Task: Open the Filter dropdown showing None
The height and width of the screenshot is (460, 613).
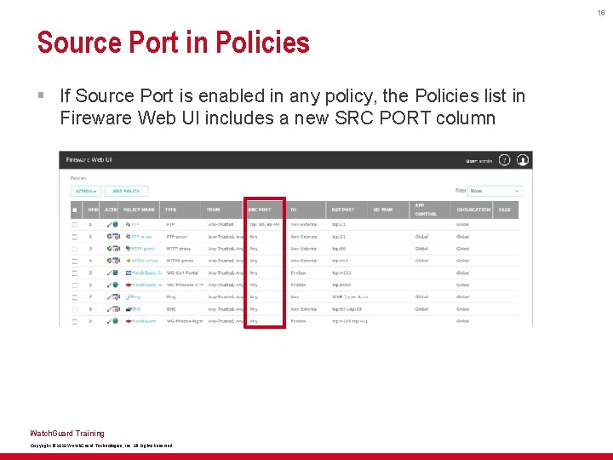Action: coord(495,191)
